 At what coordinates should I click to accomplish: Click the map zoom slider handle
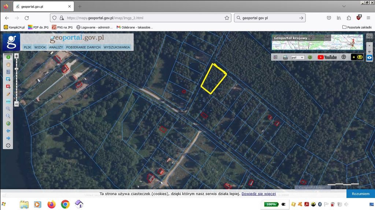[x=16, y=69]
